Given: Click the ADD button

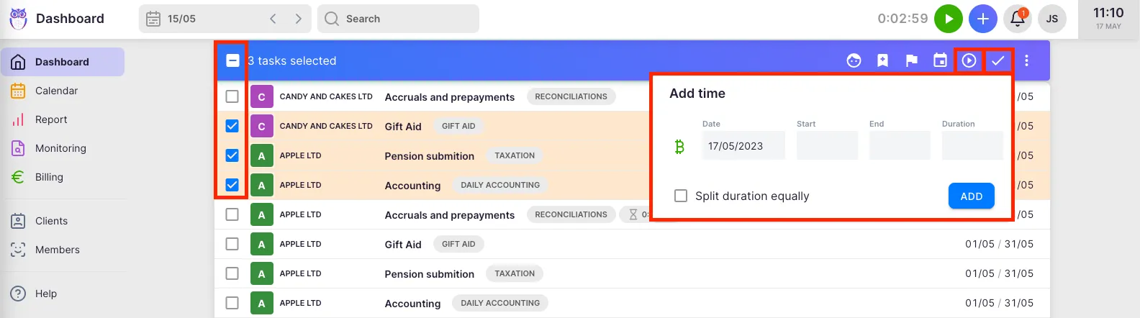Looking at the screenshot, I should (971, 196).
